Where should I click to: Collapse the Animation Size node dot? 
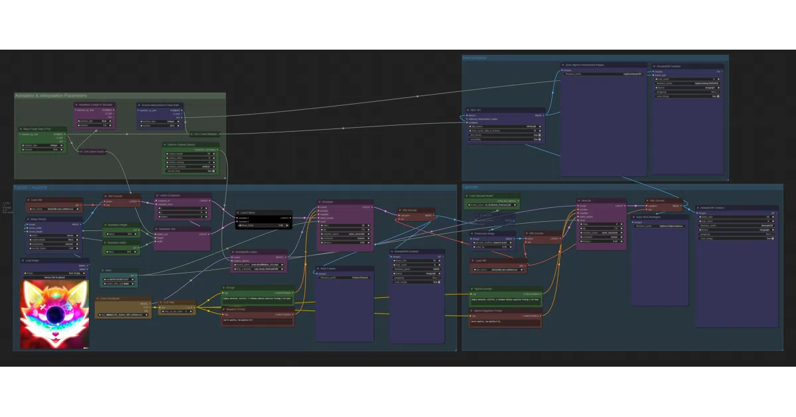click(x=157, y=229)
